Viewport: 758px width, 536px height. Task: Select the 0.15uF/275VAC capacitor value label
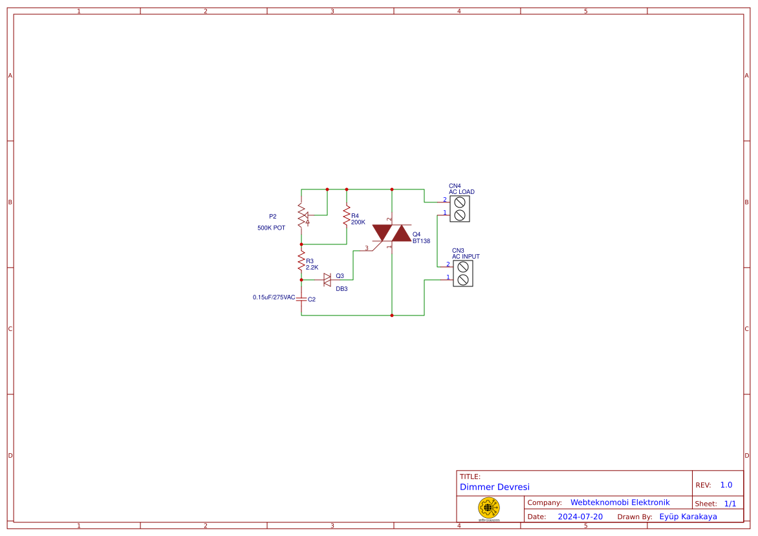point(274,297)
